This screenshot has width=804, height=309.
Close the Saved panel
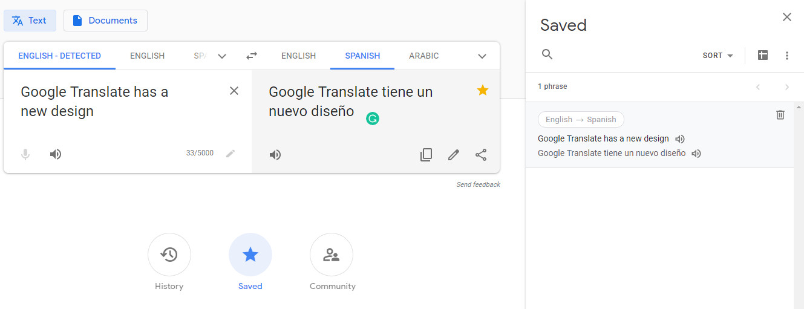pos(787,17)
